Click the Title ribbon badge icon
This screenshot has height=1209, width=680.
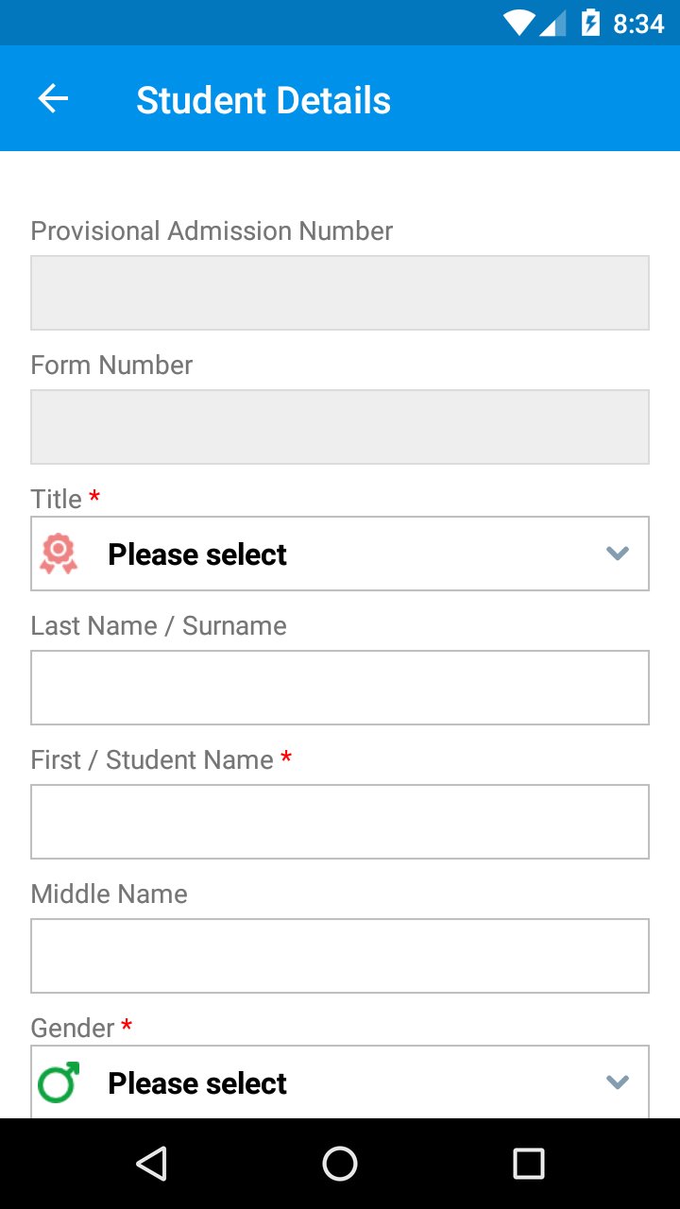tap(59, 553)
